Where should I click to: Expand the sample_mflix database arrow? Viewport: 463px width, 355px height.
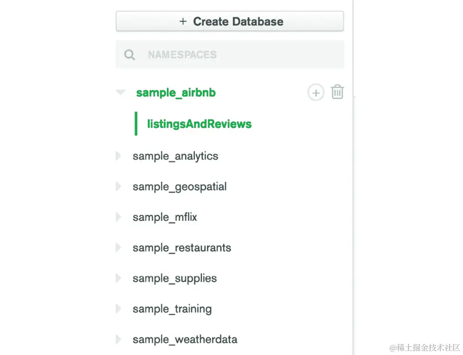[119, 217]
